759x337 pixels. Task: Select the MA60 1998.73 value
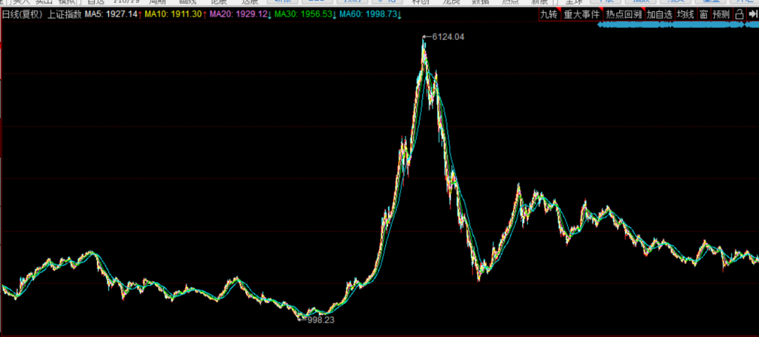coord(370,15)
